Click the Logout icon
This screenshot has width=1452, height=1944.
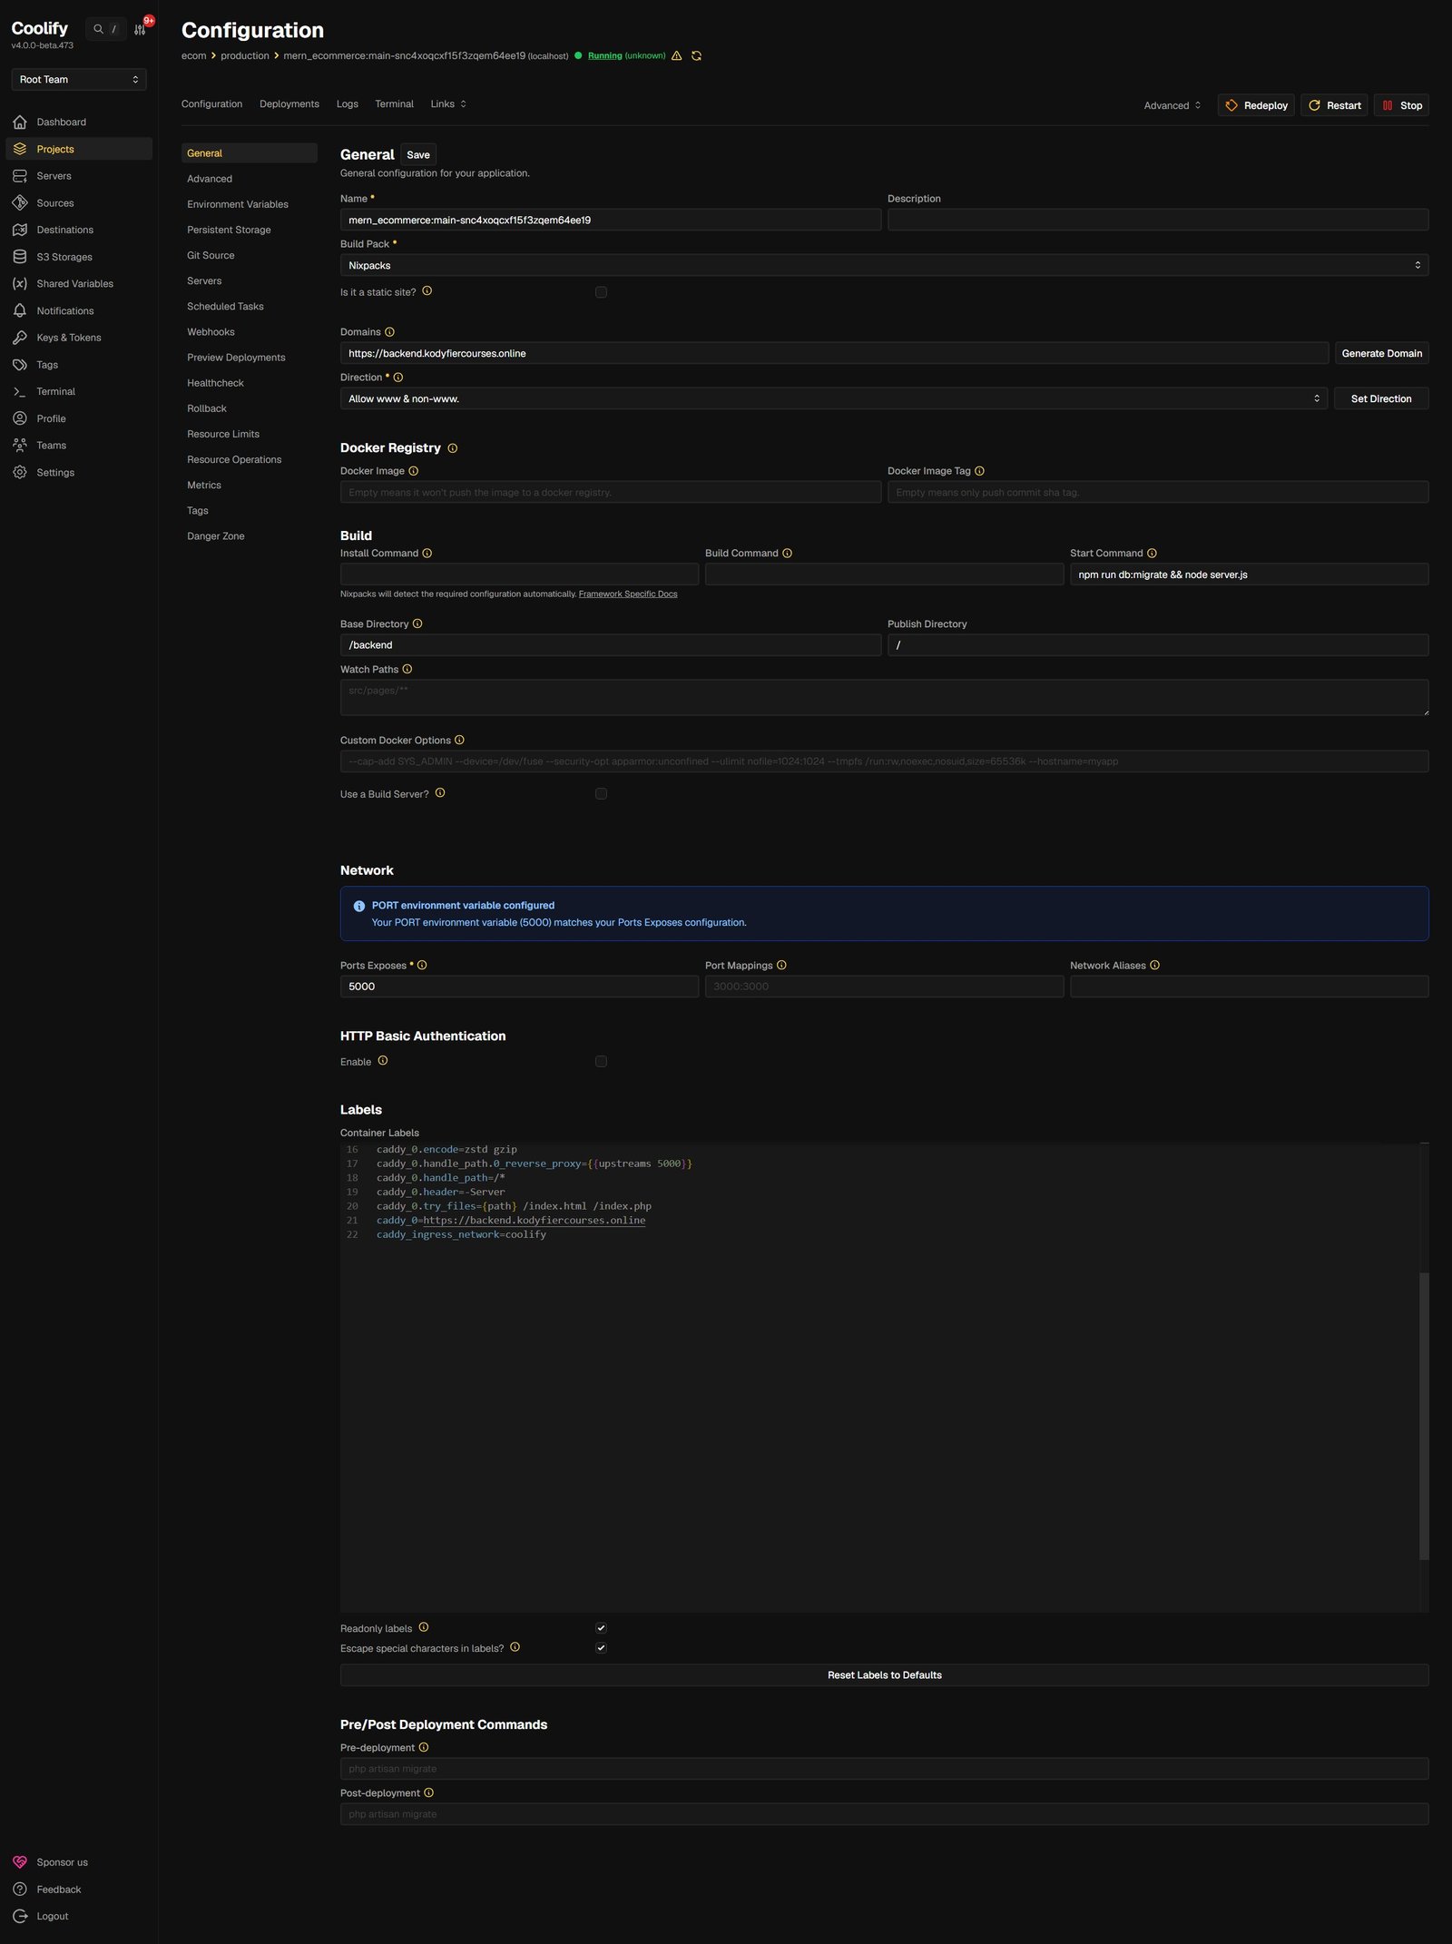[x=20, y=1916]
